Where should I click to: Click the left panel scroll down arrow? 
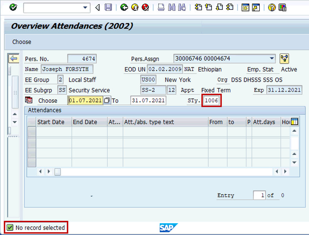15,122
